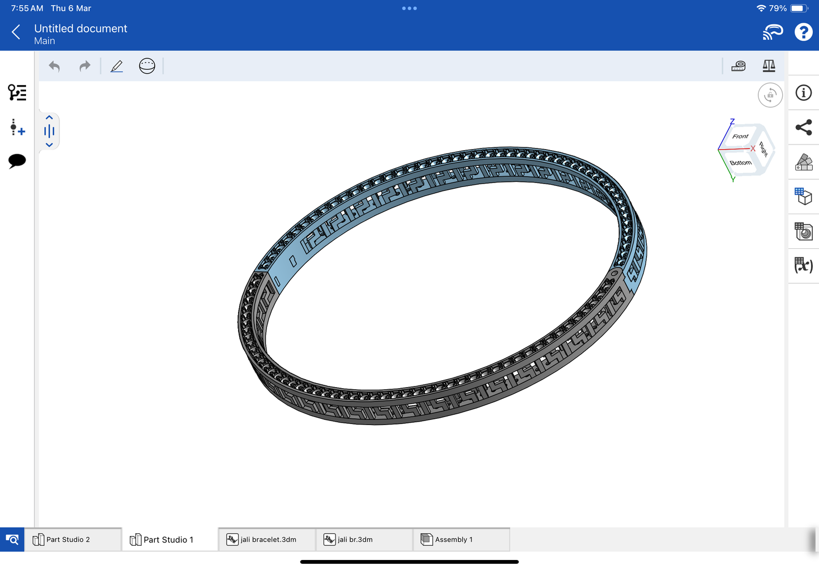Toggle the 3D rotation lock
Viewport: 819px width, 569px height.
(770, 95)
